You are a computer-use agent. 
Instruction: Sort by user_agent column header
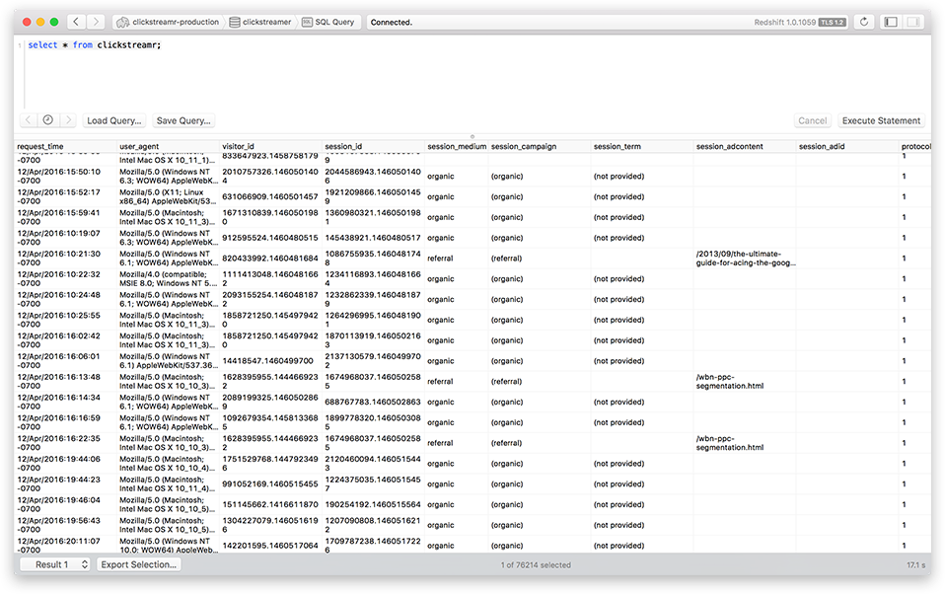[x=168, y=147]
